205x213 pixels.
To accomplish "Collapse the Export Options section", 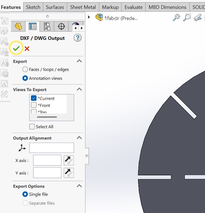I will (79, 186).
